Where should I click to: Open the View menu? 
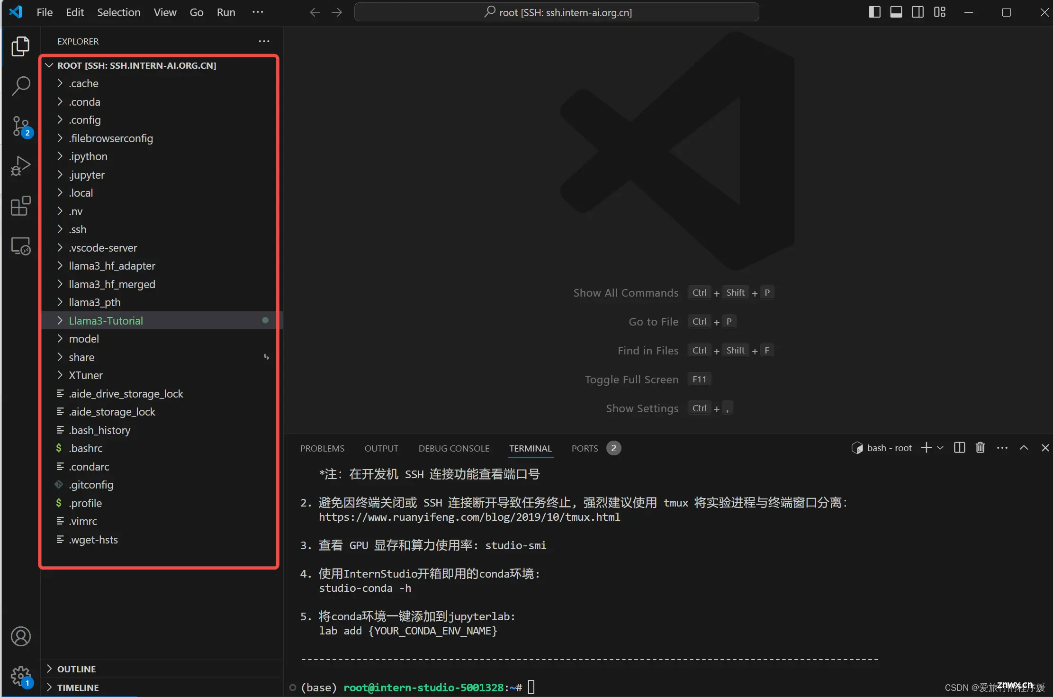(x=165, y=12)
